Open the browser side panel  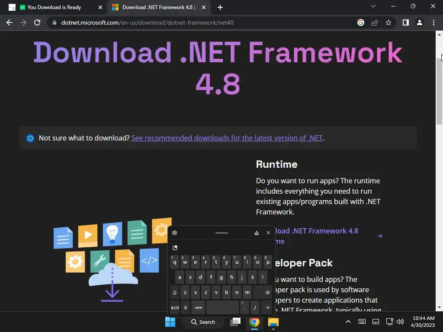[406, 22]
